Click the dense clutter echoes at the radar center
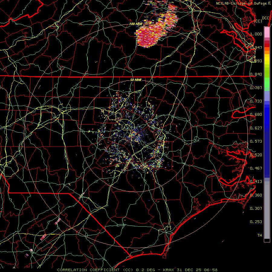The height and width of the screenshot is (272, 272). click(136, 135)
